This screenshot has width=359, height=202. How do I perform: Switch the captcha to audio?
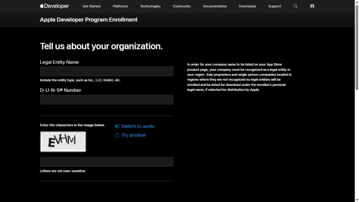pyautogui.click(x=138, y=126)
